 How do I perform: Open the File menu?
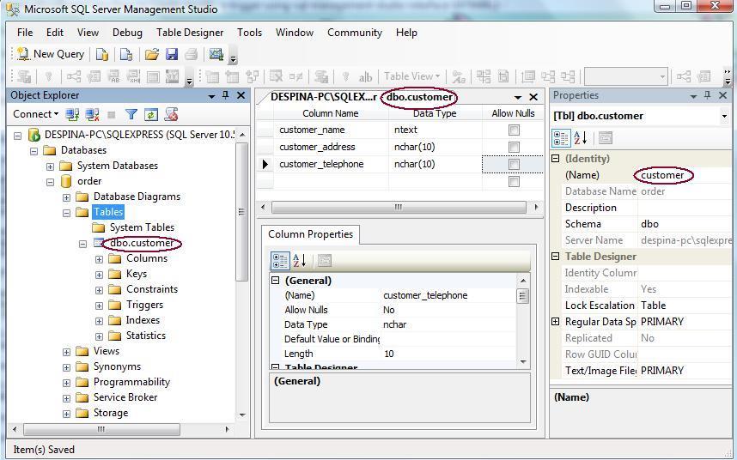pyautogui.click(x=25, y=33)
